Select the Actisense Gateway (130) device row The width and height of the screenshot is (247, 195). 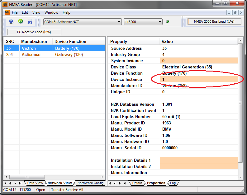(x=54, y=54)
